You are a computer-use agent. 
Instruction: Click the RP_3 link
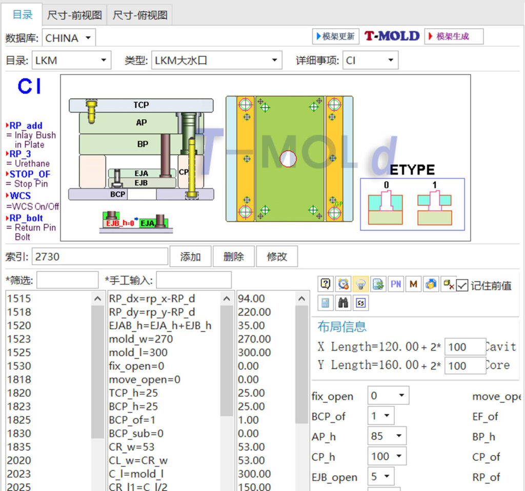pyautogui.click(x=20, y=154)
